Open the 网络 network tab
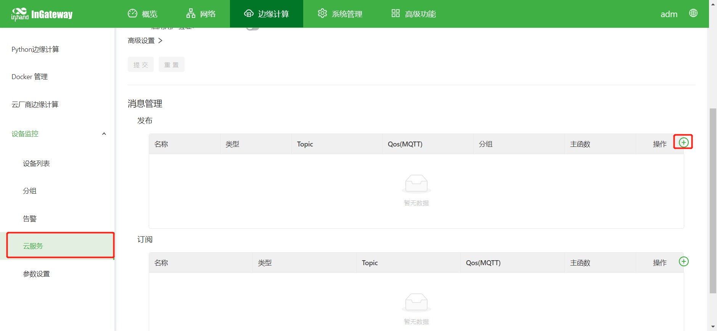The height and width of the screenshot is (331, 717). [201, 14]
